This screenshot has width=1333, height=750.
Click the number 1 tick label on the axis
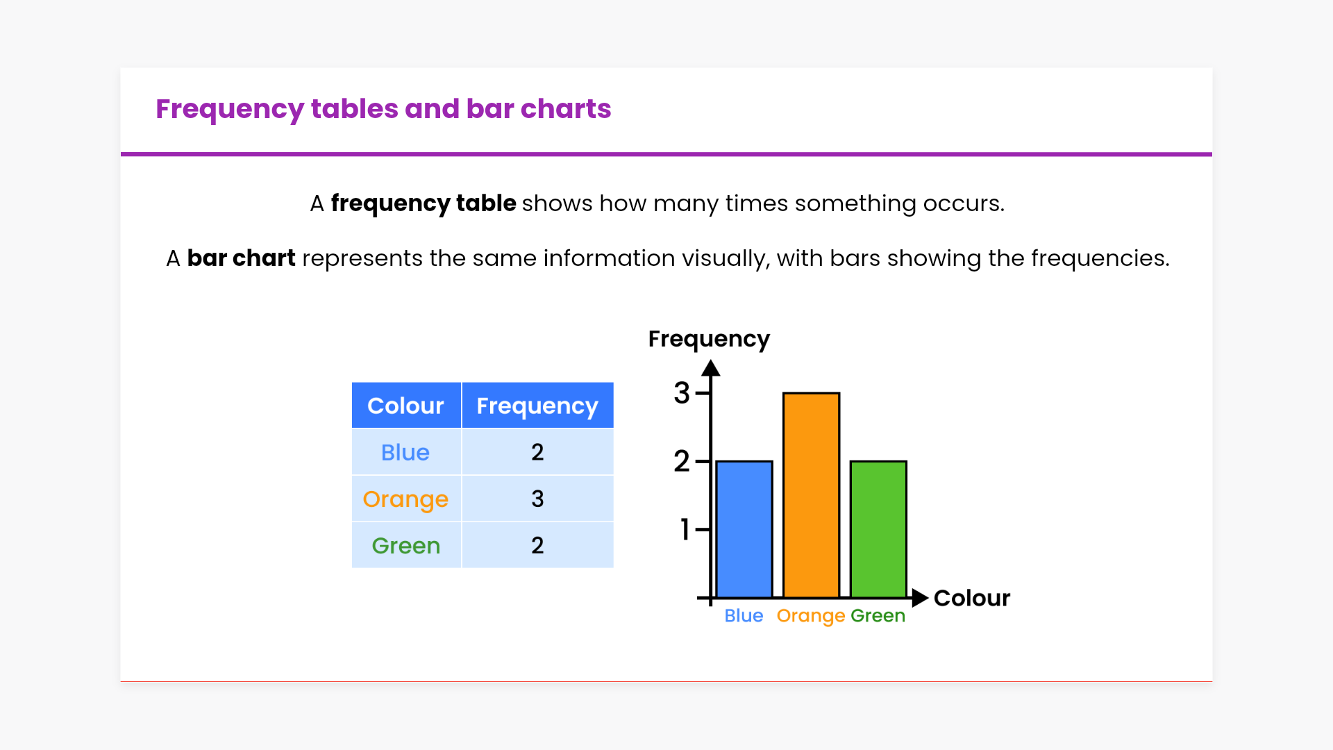point(685,529)
